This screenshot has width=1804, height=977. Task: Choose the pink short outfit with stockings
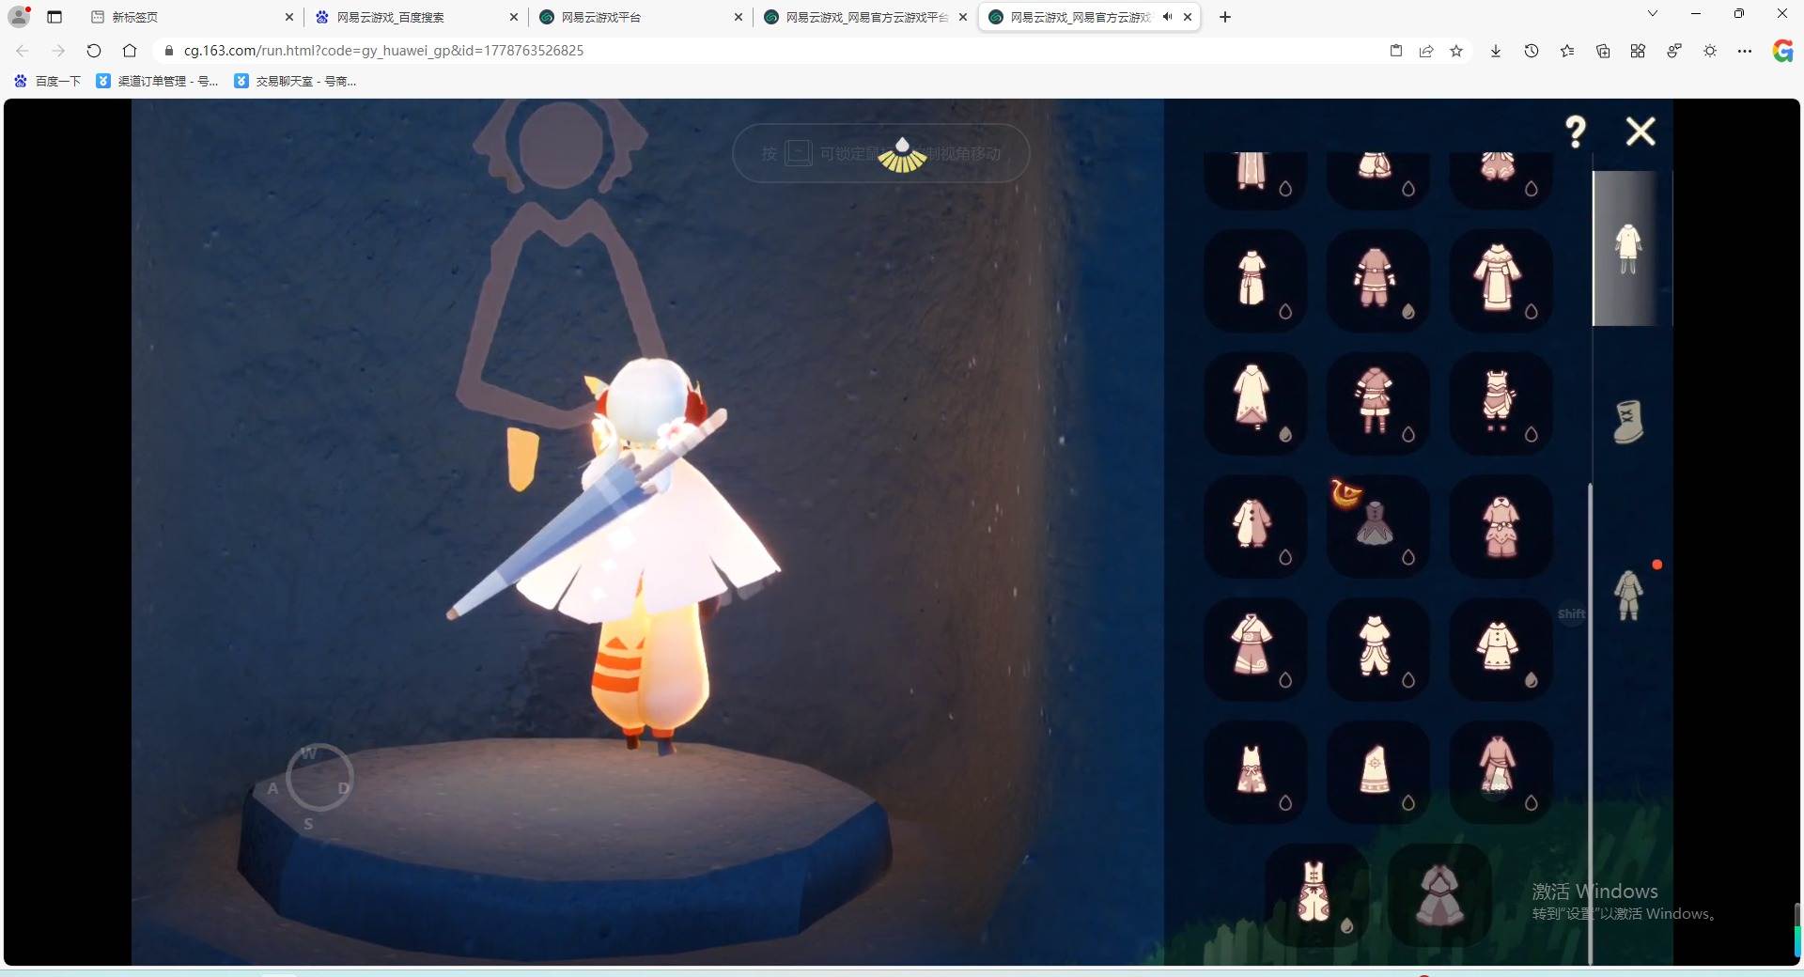1377,403
